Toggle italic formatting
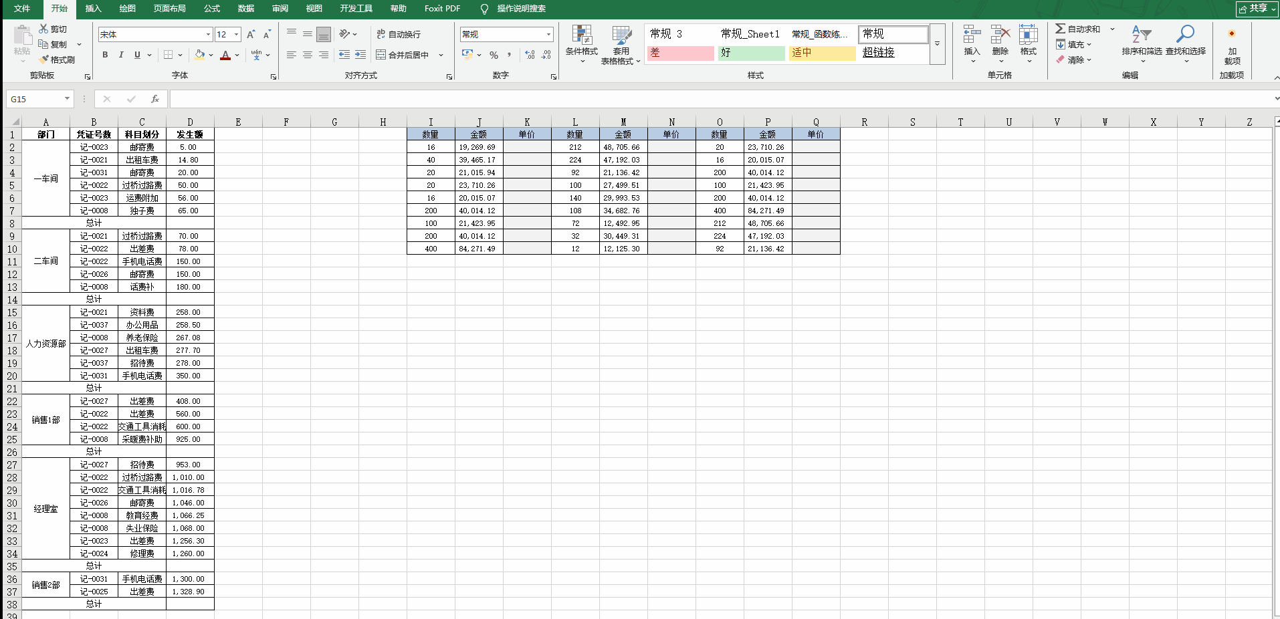Image resolution: width=1280 pixels, height=619 pixels. pos(121,55)
